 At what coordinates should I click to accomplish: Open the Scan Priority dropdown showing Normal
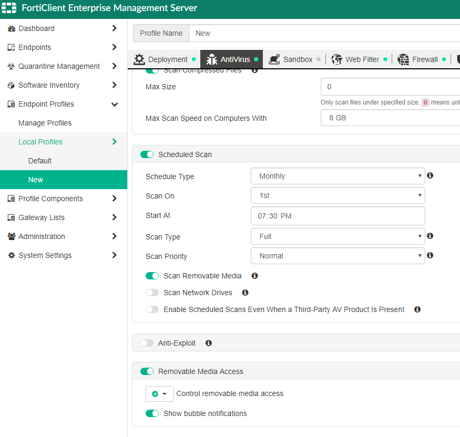(338, 256)
